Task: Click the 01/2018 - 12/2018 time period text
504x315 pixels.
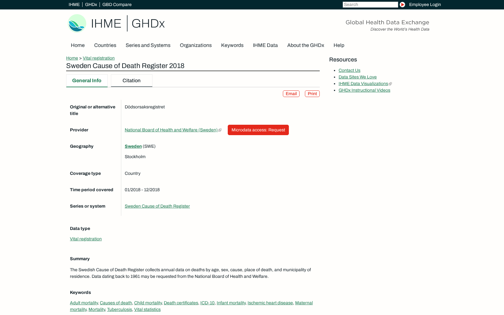Action: (142, 190)
